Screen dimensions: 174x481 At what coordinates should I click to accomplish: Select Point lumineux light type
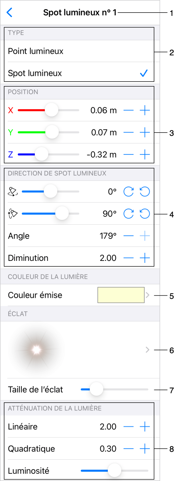click(x=36, y=51)
